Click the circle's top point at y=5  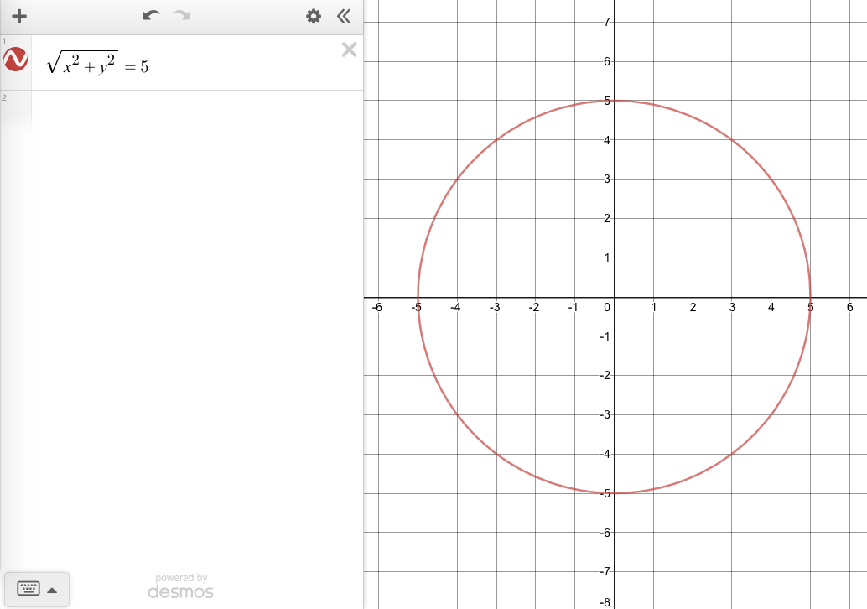[615, 101]
